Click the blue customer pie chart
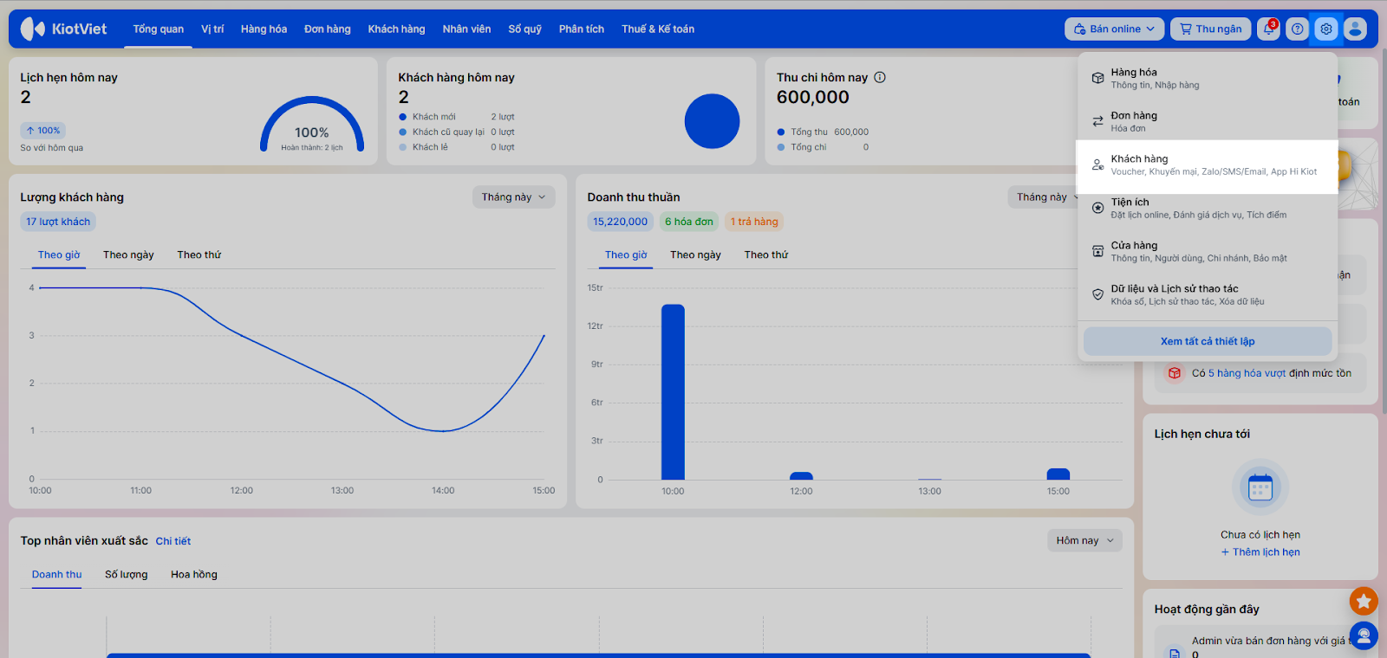The width and height of the screenshot is (1387, 658). tap(712, 121)
